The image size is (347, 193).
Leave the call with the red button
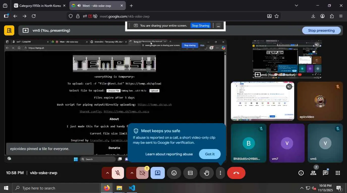tap(236, 173)
